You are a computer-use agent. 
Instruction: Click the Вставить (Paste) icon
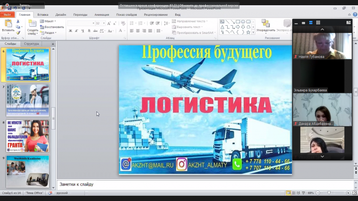(8, 24)
